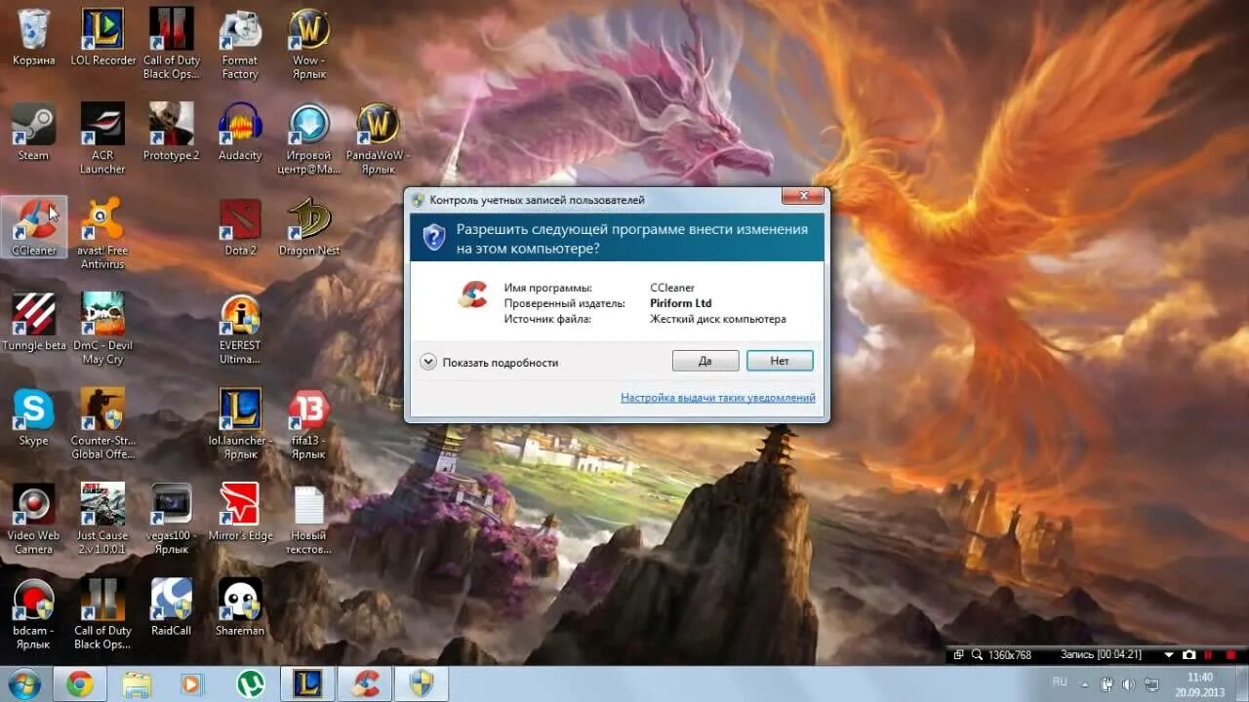Click the Show Desktop strip at the taskbar edge
Viewport: 1249px width, 702px height.
click(x=1242, y=684)
